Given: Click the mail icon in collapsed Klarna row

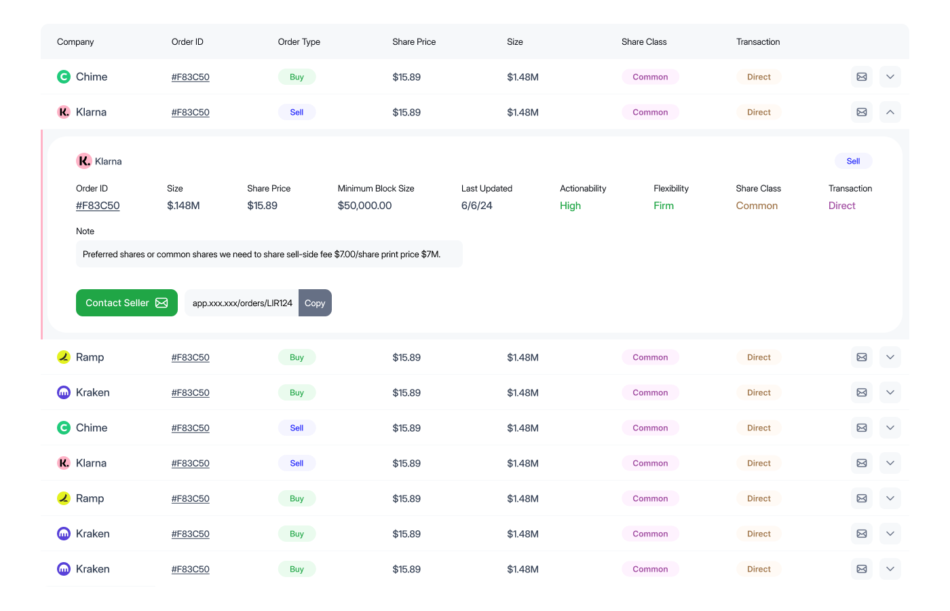Looking at the screenshot, I should coord(862,463).
